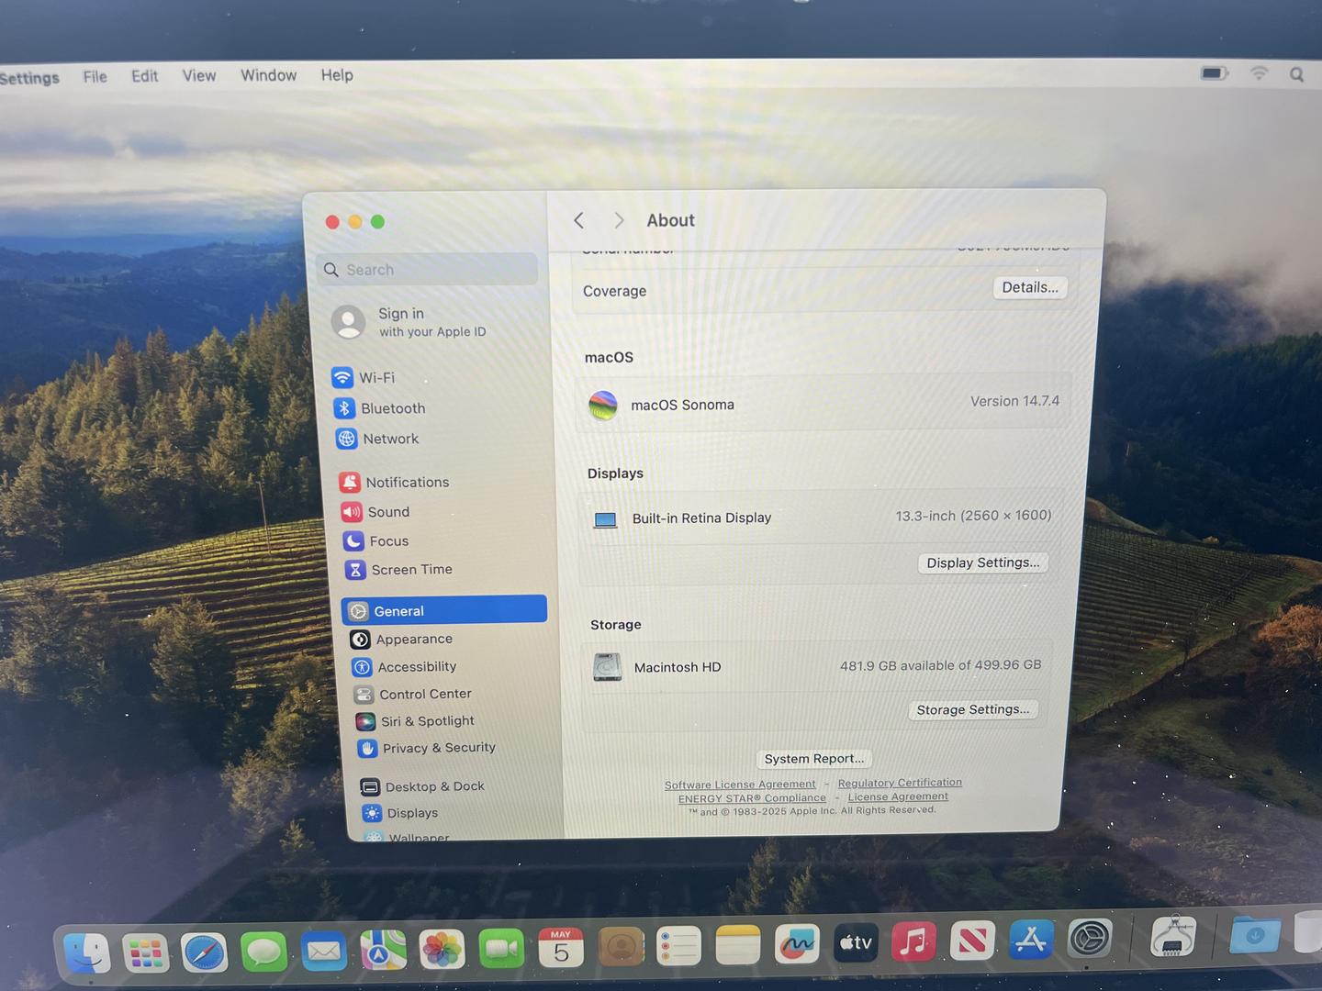
Task: Click the Coverage Details button
Action: coord(1030,287)
